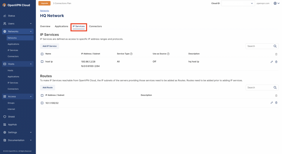Collapse the Networks menu chevron
Image resolution: width=282 pixels, height=154 pixels.
31,32
